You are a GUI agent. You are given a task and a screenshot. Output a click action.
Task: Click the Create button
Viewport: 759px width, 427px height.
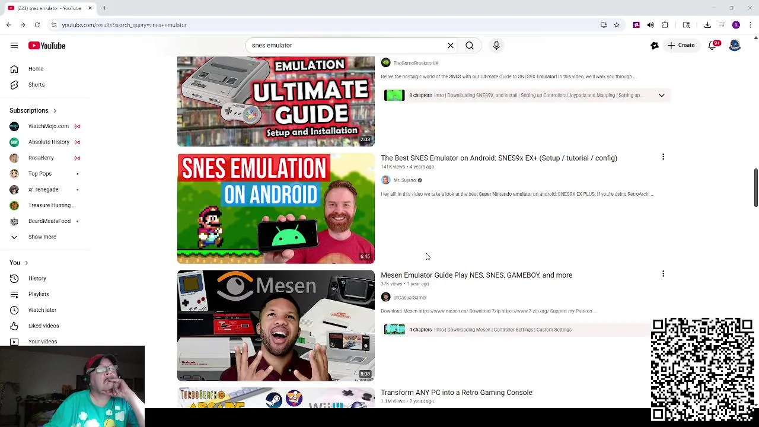tap(681, 45)
